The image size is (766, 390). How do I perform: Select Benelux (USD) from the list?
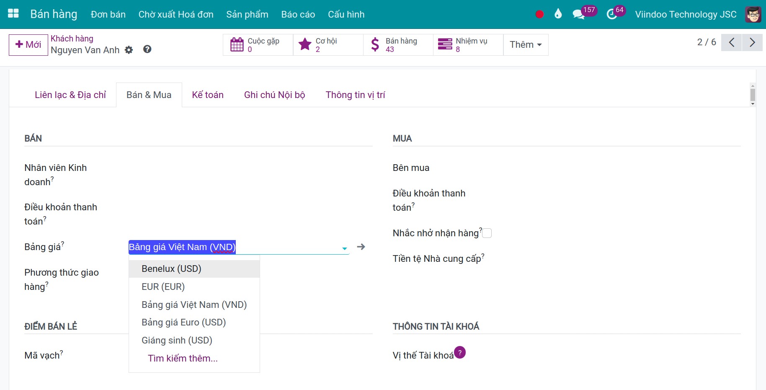tap(171, 269)
